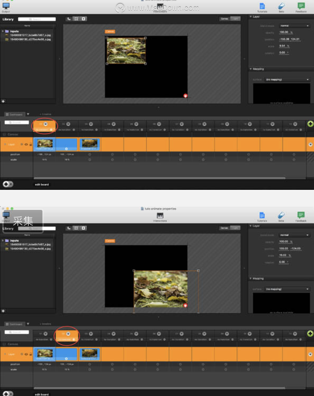Toggle the Layer lock in the bottom window
This screenshot has height=396, width=314.
coord(31,354)
